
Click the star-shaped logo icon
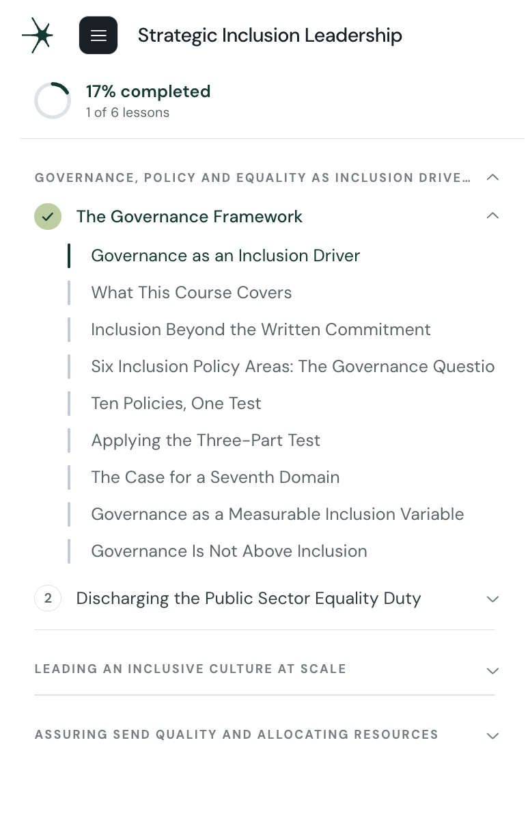click(38, 36)
